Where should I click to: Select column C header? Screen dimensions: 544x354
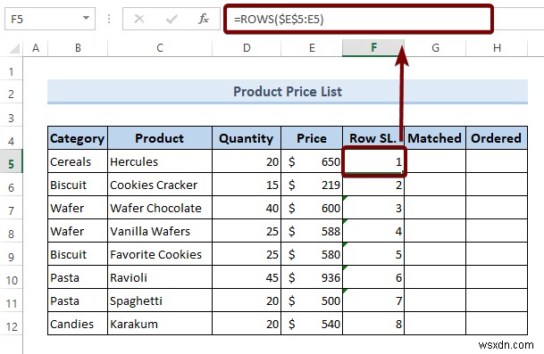point(160,48)
